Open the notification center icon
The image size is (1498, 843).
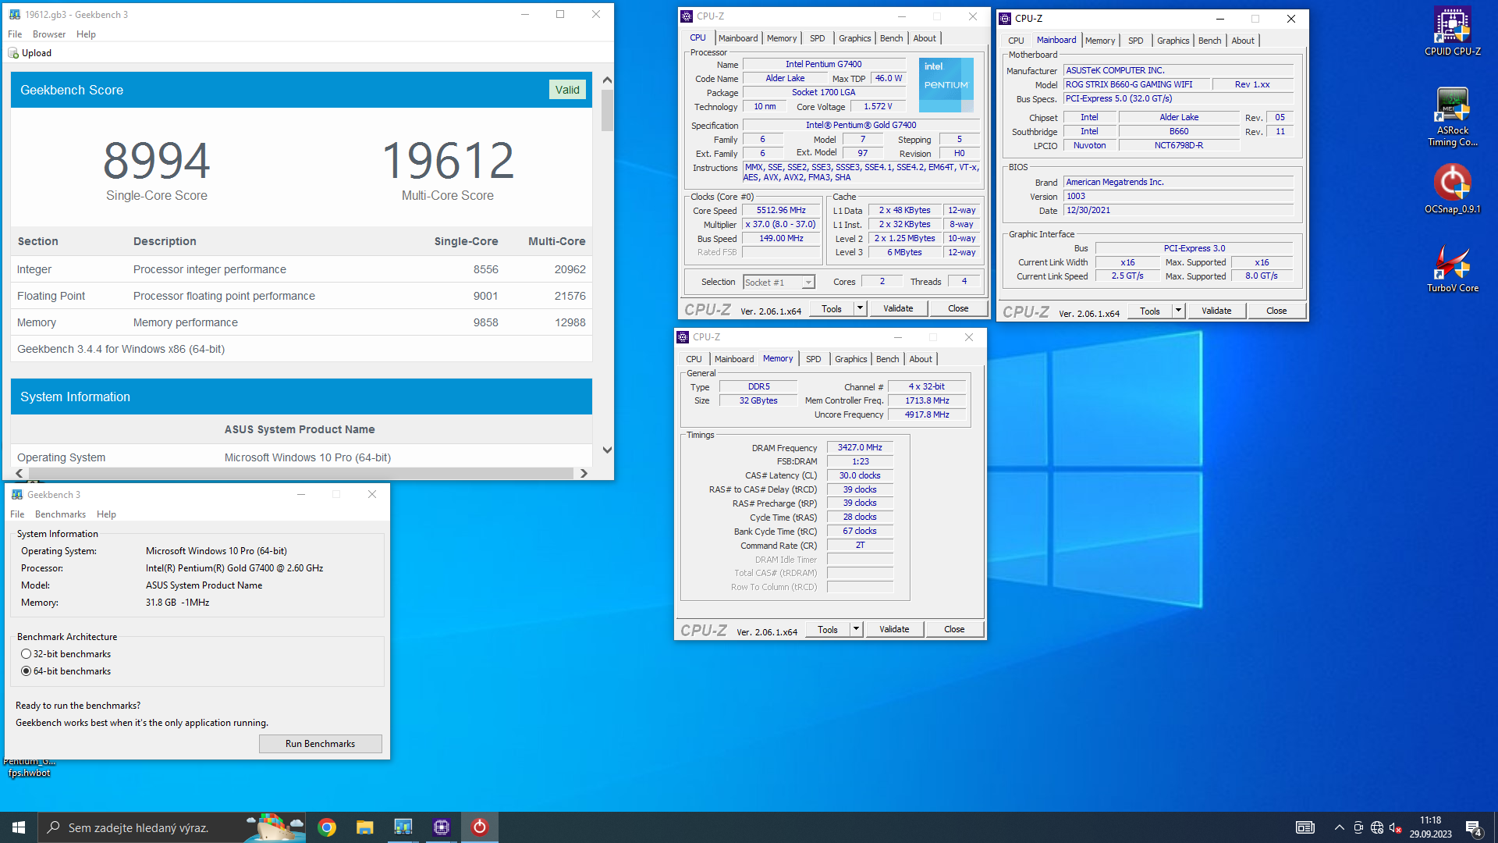(1474, 827)
